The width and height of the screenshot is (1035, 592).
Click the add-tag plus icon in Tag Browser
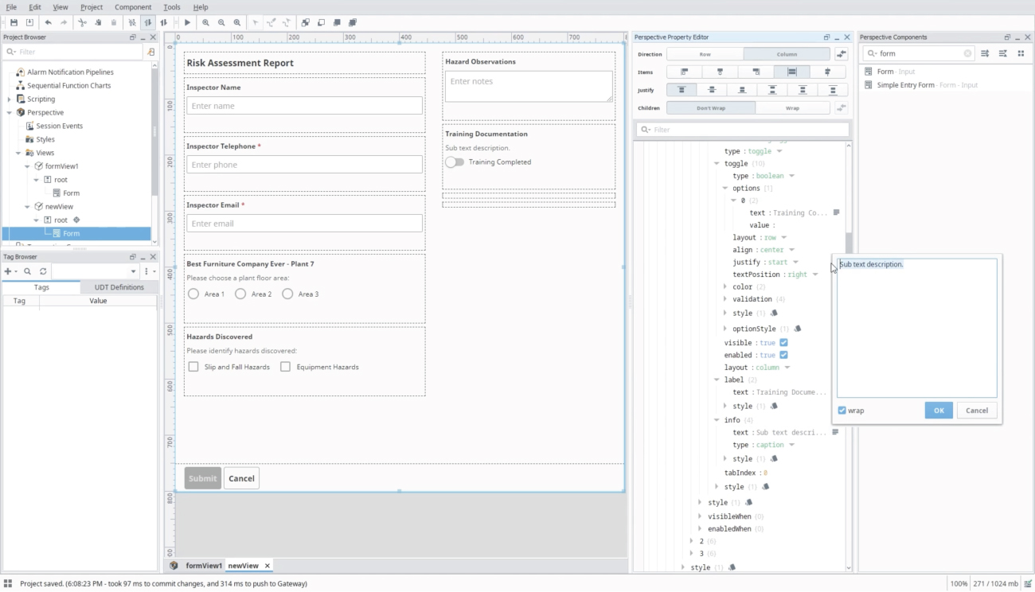(x=8, y=272)
